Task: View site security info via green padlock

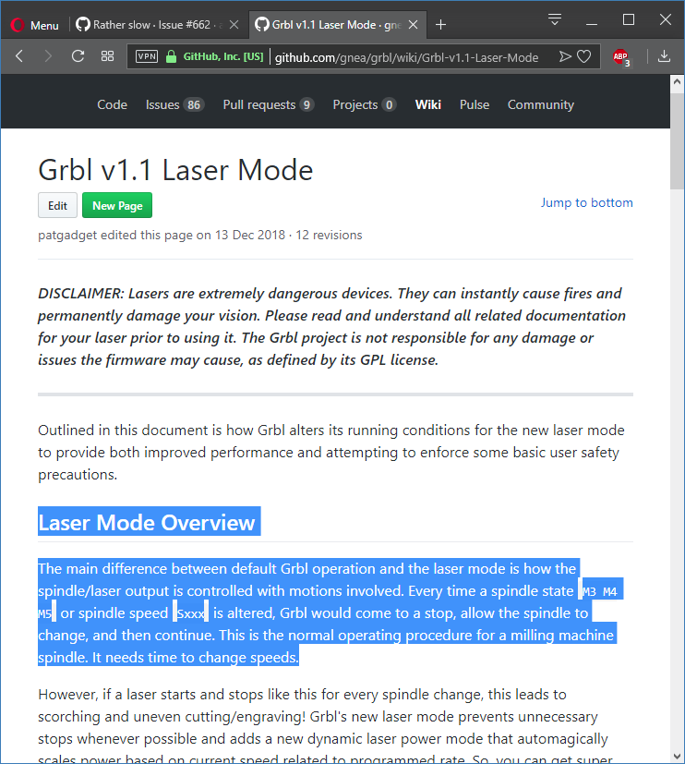Action: click(x=171, y=56)
